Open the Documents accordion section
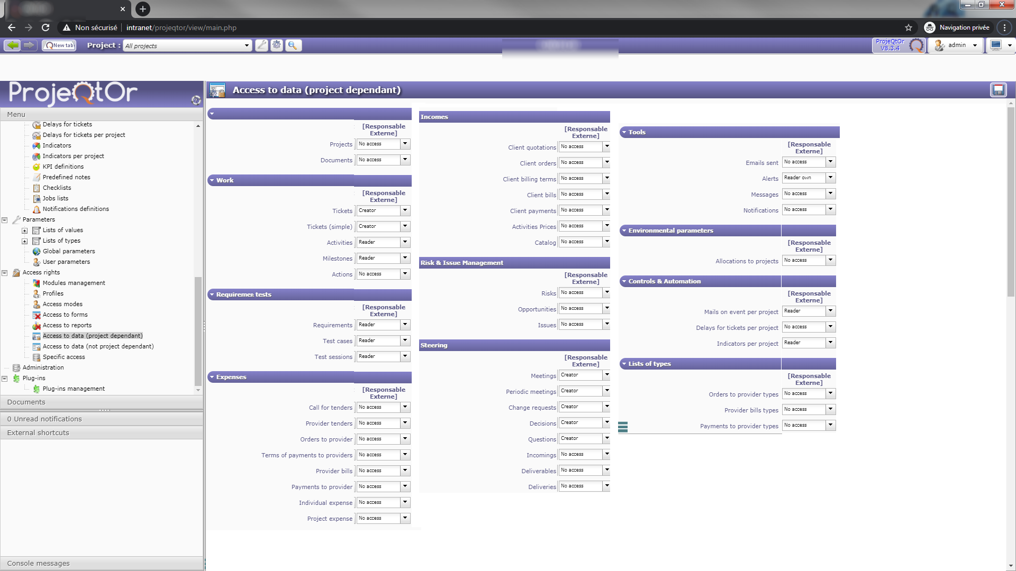This screenshot has width=1016, height=571. tap(26, 402)
